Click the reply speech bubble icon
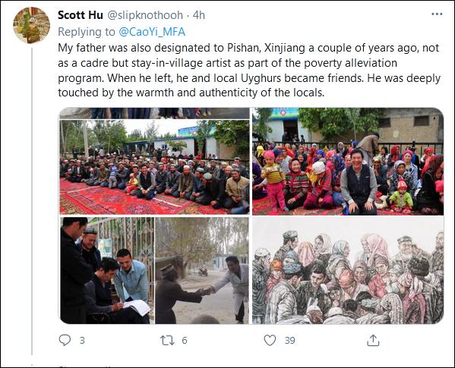 click(65, 340)
